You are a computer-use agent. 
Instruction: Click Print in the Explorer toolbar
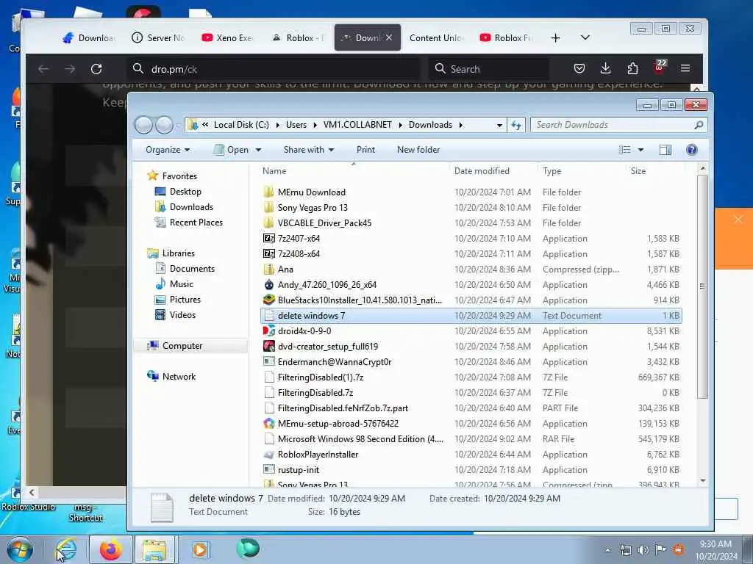click(365, 150)
